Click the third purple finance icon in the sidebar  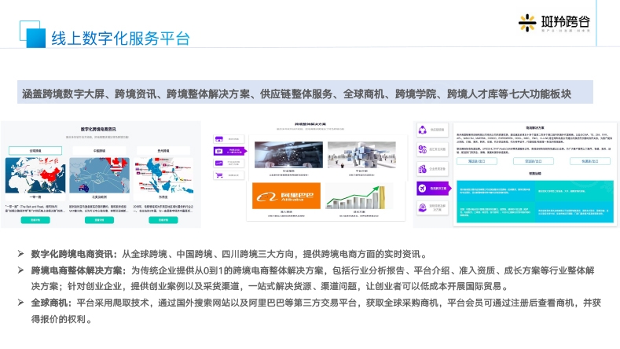[423, 169]
